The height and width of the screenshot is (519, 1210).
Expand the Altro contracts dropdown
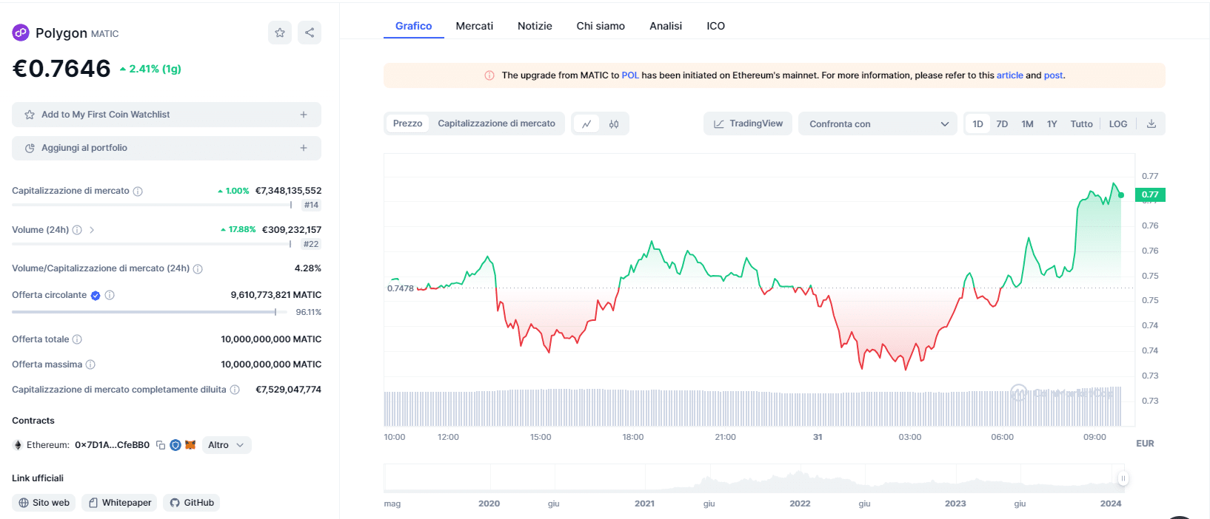[226, 445]
